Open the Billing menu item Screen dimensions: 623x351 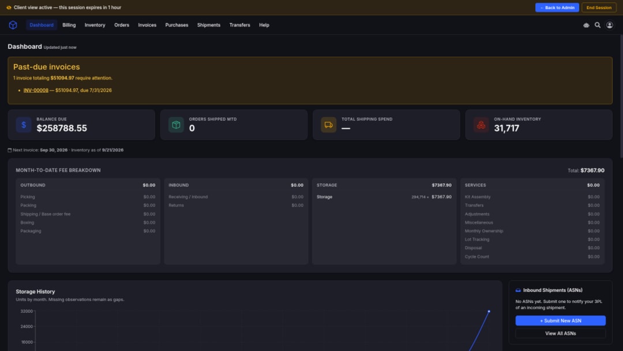pos(69,25)
